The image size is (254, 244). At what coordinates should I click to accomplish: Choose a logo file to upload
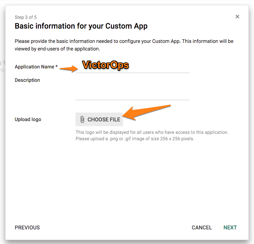(99, 119)
